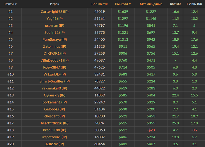Select expectation value $942
Screen dimensions: 205x147
pyautogui.click(x=151, y=39)
